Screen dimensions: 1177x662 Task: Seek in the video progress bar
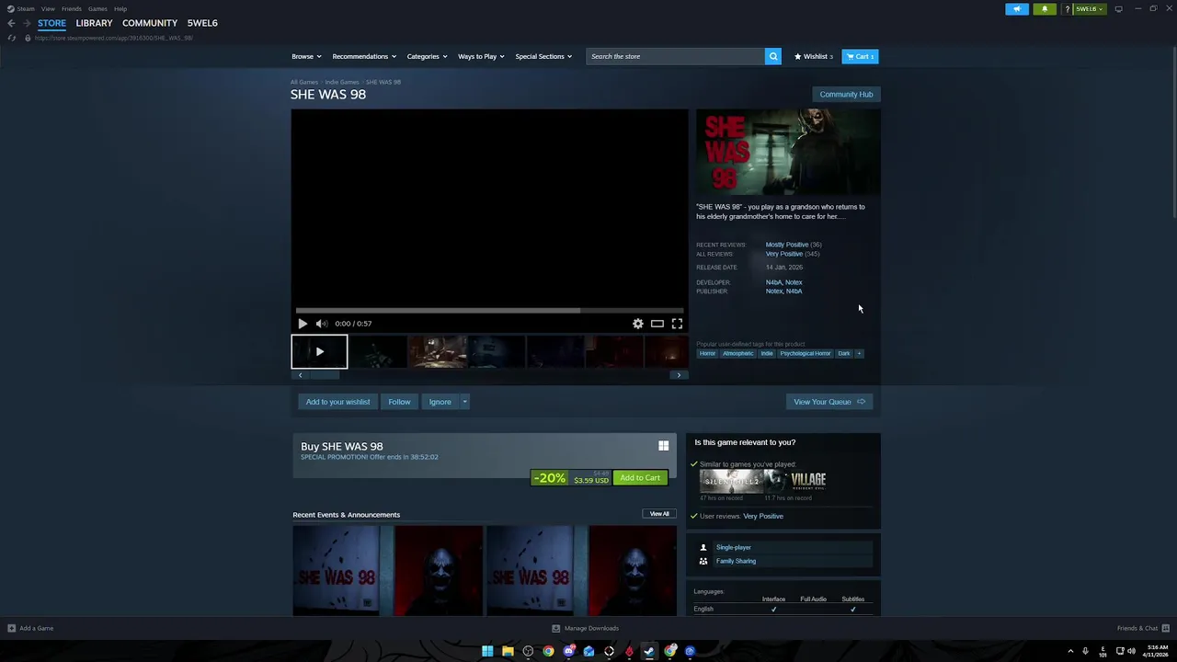click(x=489, y=311)
